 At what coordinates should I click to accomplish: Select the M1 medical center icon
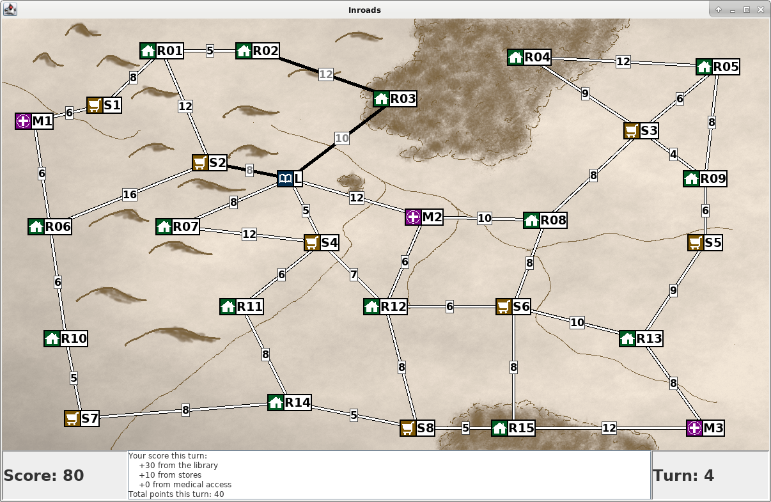[x=24, y=121]
